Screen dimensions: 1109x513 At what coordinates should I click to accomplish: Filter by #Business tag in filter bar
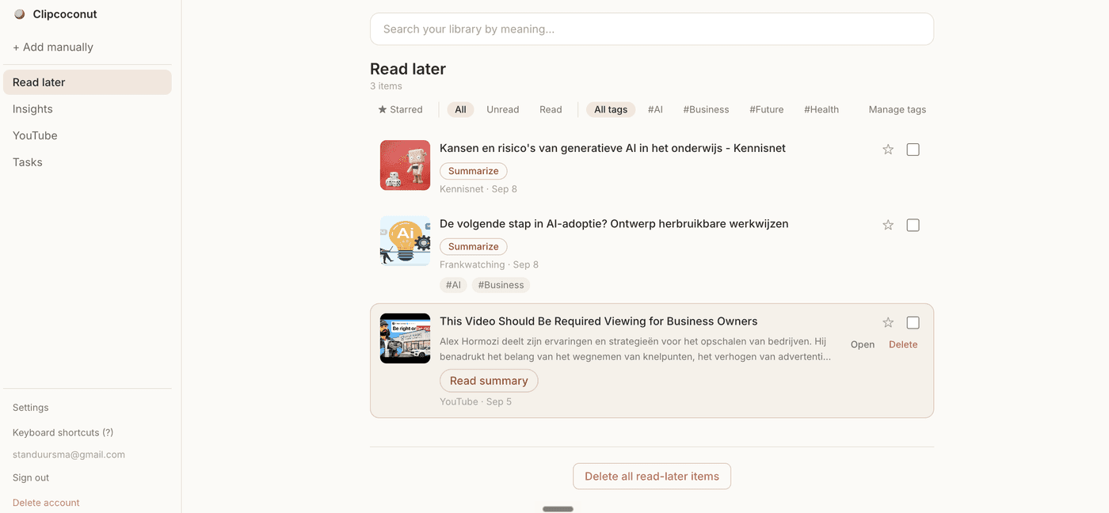706,110
